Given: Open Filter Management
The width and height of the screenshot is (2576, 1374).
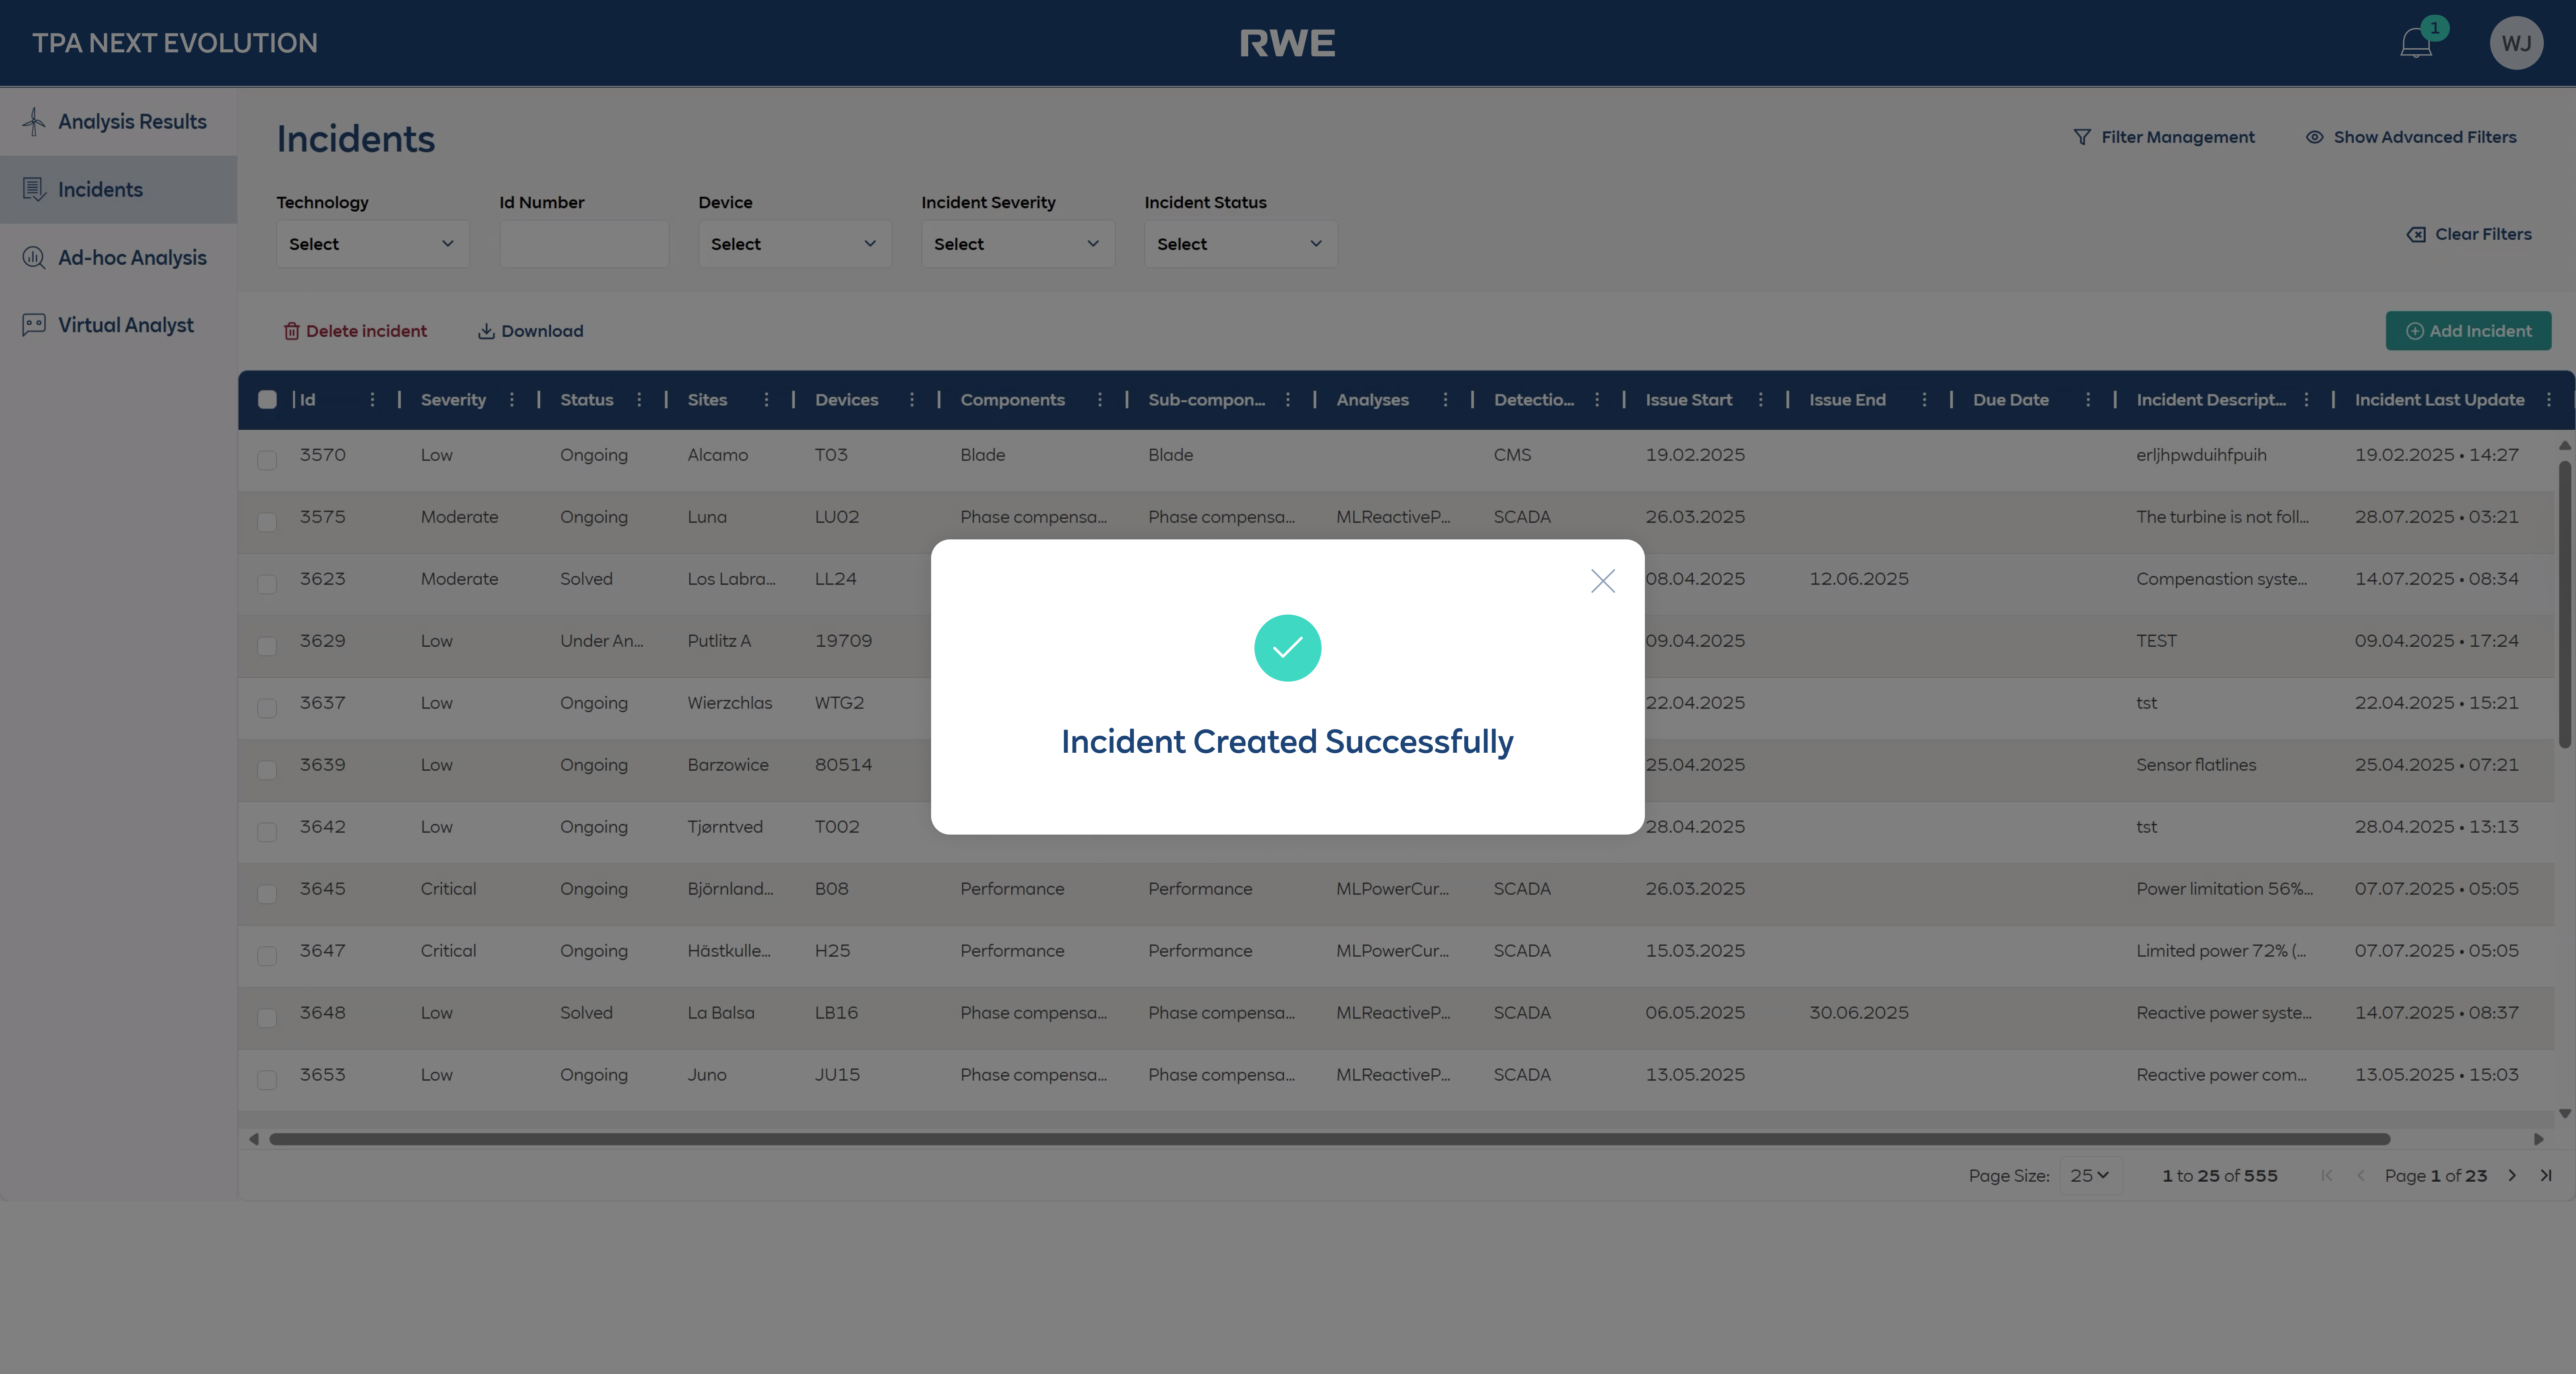Looking at the screenshot, I should click(2164, 137).
